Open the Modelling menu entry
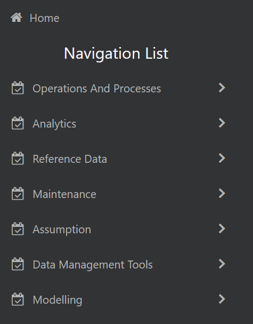This screenshot has height=324, width=253. coord(118,299)
